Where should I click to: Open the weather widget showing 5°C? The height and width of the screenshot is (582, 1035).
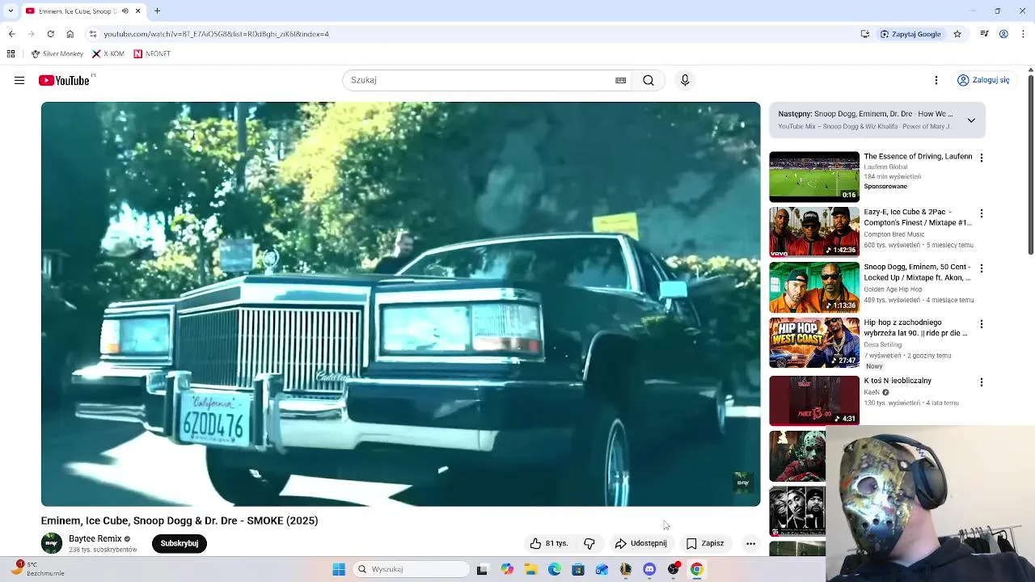(x=36, y=569)
